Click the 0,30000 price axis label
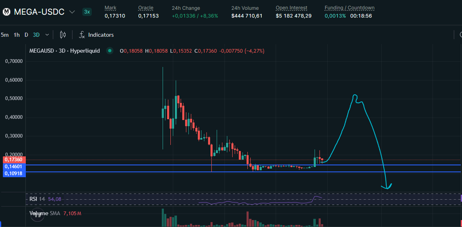The height and width of the screenshot is (227, 462). coord(14,136)
